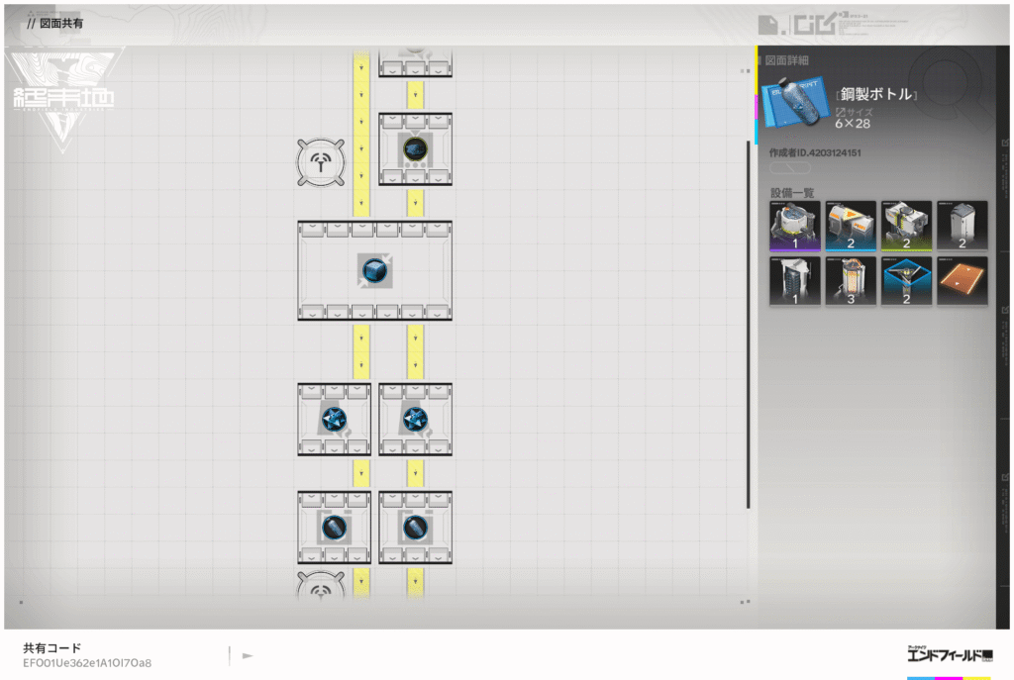The height and width of the screenshot is (680, 1014).
Task: Click the arrow icon beside the share code
Action: 248,655
